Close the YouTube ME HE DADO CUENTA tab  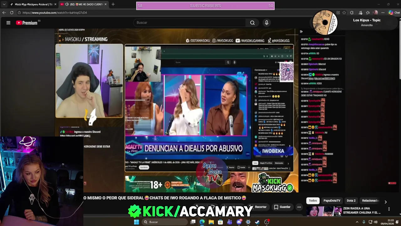pos(106,4)
